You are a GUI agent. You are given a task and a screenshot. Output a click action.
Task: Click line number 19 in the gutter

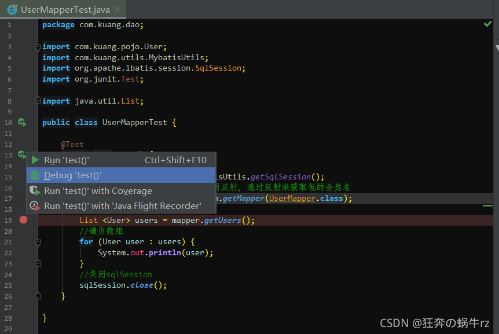click(x=8, y=221)
